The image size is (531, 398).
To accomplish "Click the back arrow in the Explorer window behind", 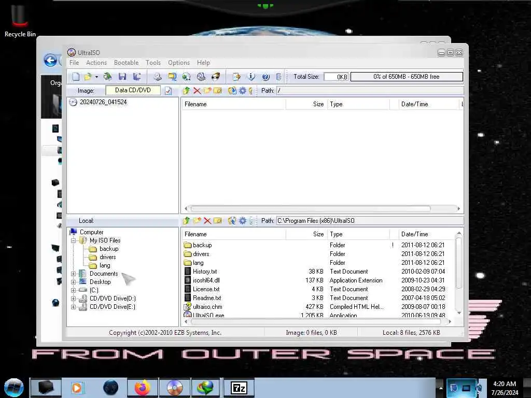I will click(x=50, y=61).
